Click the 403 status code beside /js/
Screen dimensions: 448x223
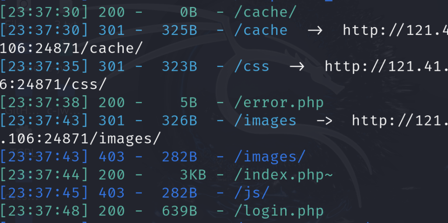pyautogui.click(x=112, y=193)
